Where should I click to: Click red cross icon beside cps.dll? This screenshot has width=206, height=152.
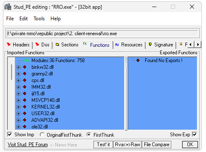(x=25, y=80)
